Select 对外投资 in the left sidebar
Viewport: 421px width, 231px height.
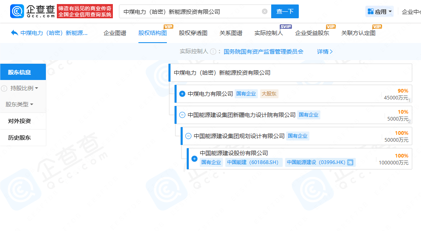tap(23, 121)
